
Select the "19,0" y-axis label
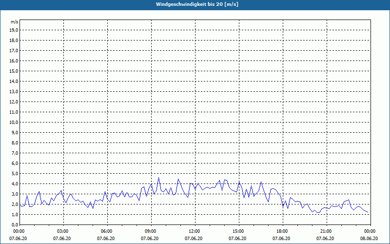[x=14, y=30]
